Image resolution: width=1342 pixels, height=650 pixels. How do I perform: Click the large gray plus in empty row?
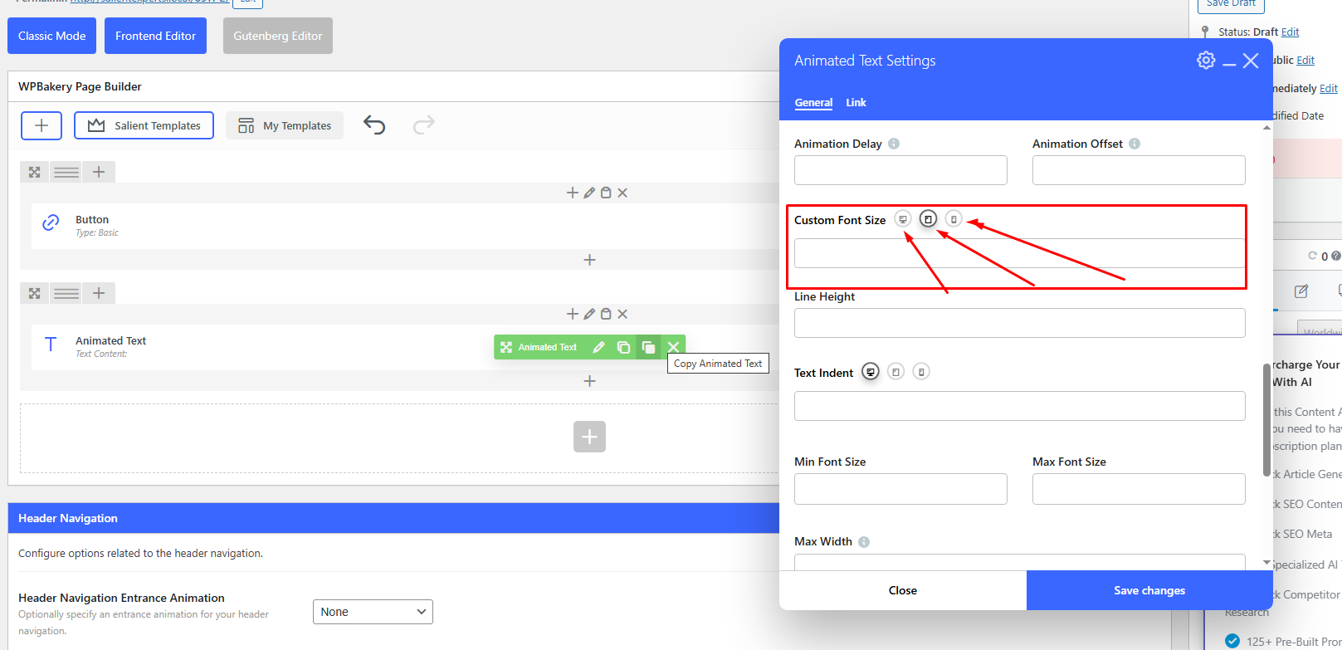click(589, 437)
